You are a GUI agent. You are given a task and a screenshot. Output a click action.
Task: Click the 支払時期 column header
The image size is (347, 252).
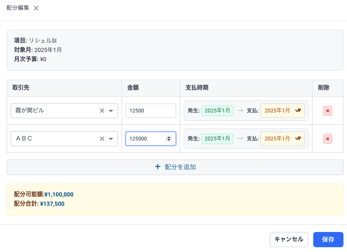coord(197,88)
